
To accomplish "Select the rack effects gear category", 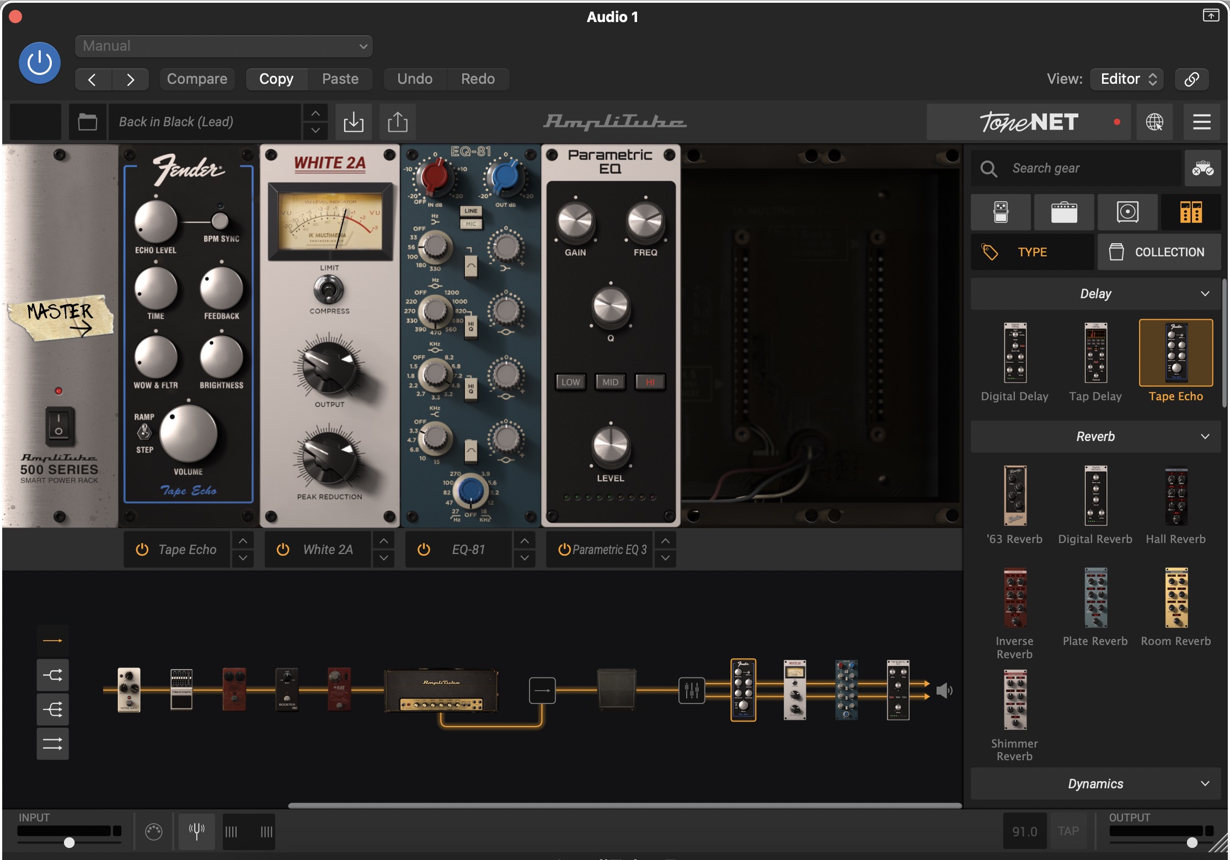I will (1191, 212).
